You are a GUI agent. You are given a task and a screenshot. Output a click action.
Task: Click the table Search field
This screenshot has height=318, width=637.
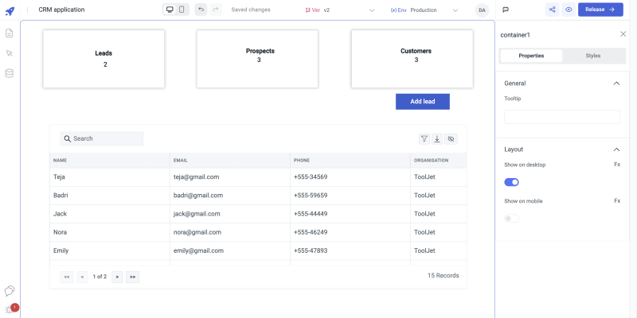[x=102, y=138]
